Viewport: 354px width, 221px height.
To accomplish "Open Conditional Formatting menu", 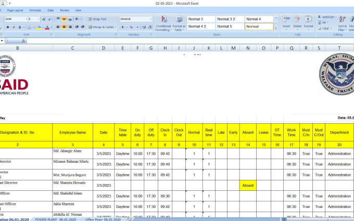I will tap(163, 23).
